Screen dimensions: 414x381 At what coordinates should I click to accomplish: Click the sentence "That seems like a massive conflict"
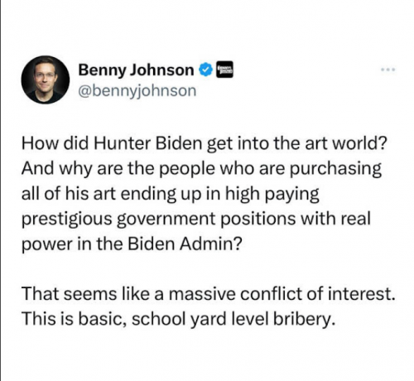(x=208, y=294)
